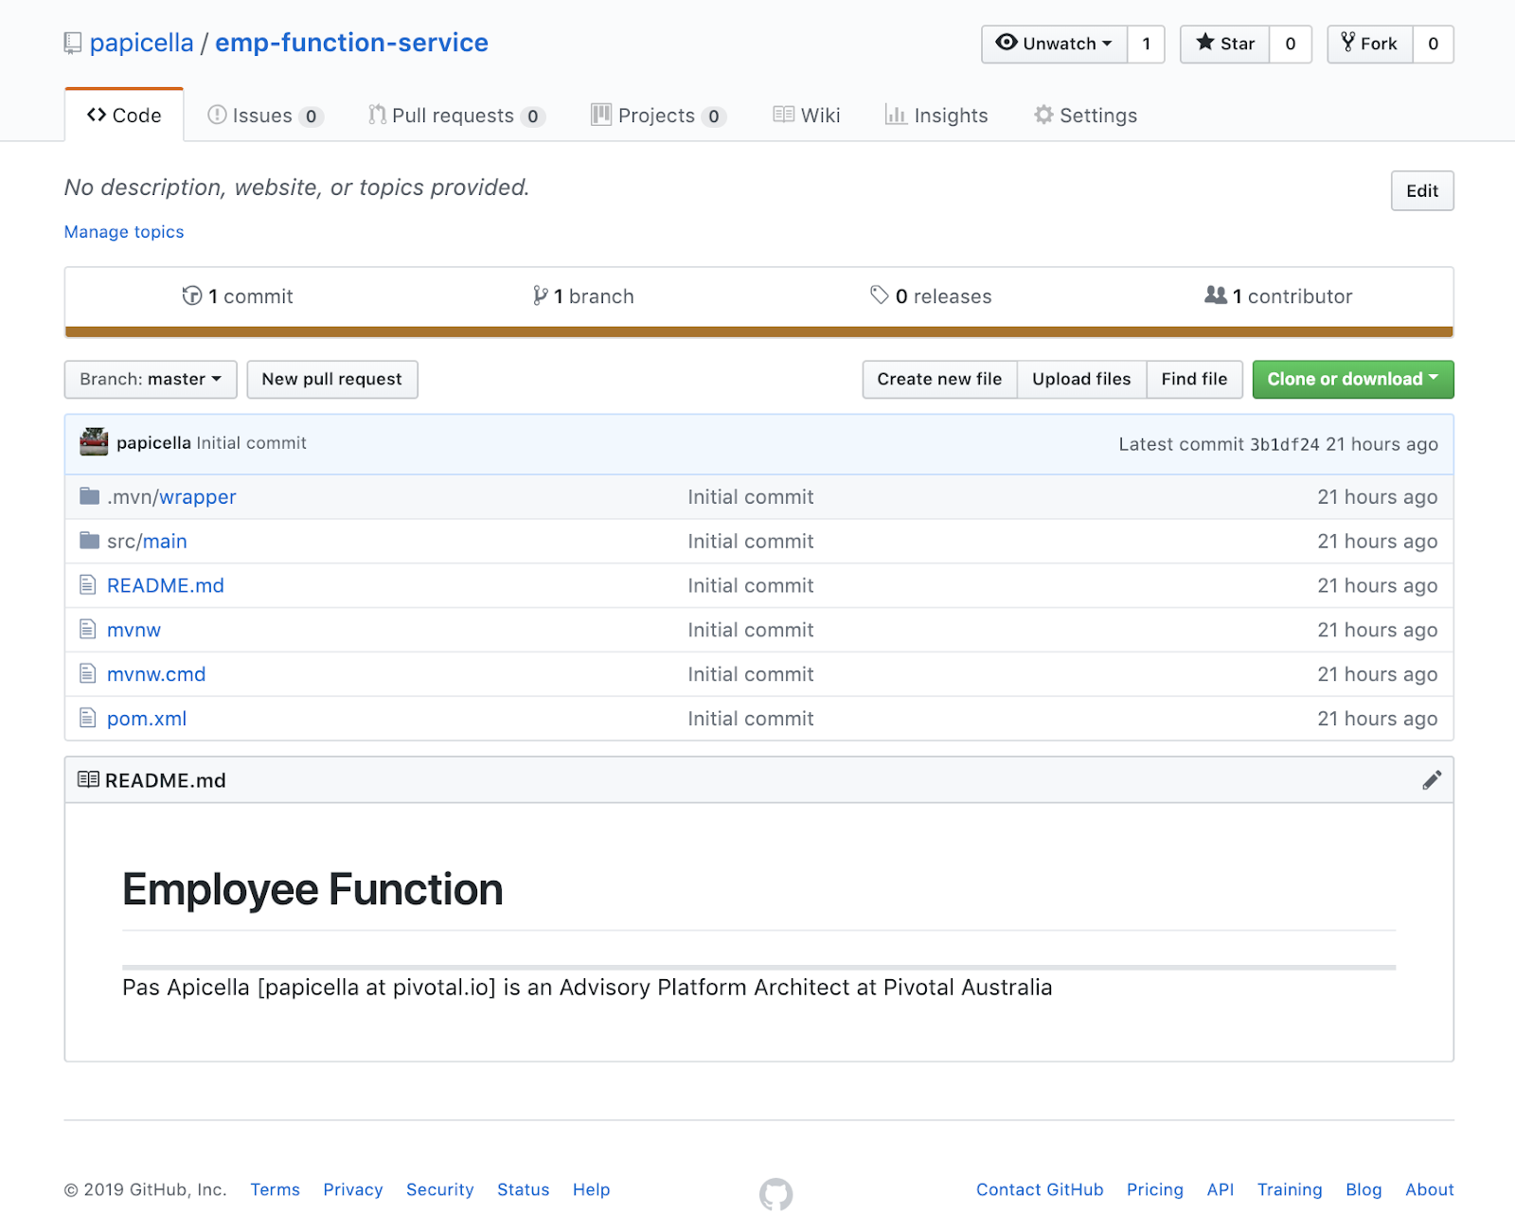The width and height of the screenshot is (1515, 1231).
Task: Click the mvnw.cmd file icon
Action: (x=88, y=674)
